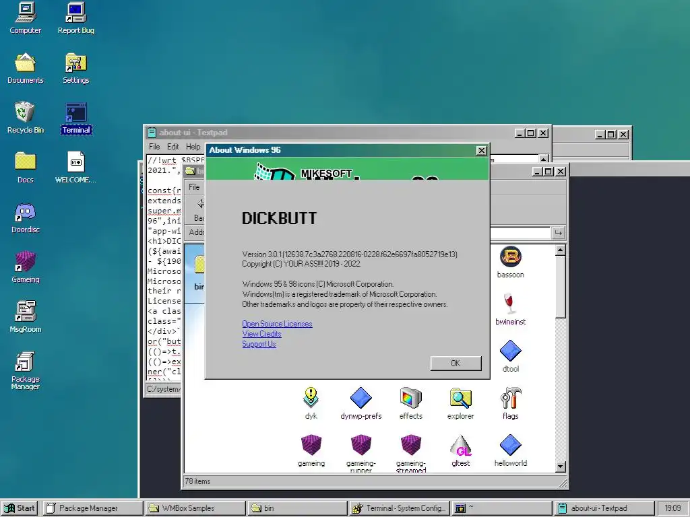690x517 pixels.
Task: Select the explorer magnifier icon
Action: [x=460, y=404]
